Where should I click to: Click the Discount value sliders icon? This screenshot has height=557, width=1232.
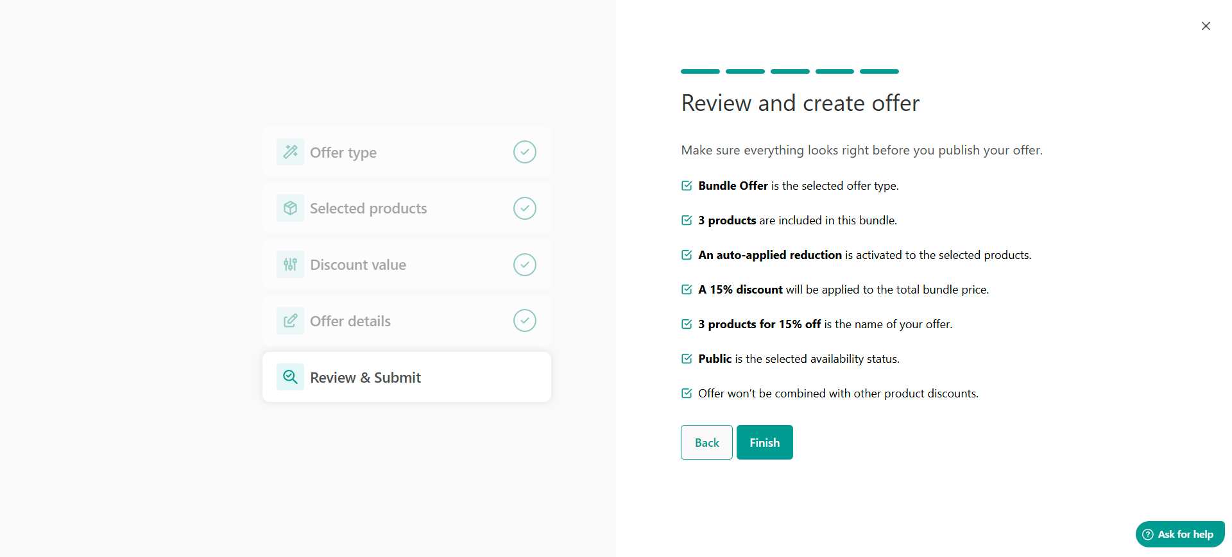point(290,265)
